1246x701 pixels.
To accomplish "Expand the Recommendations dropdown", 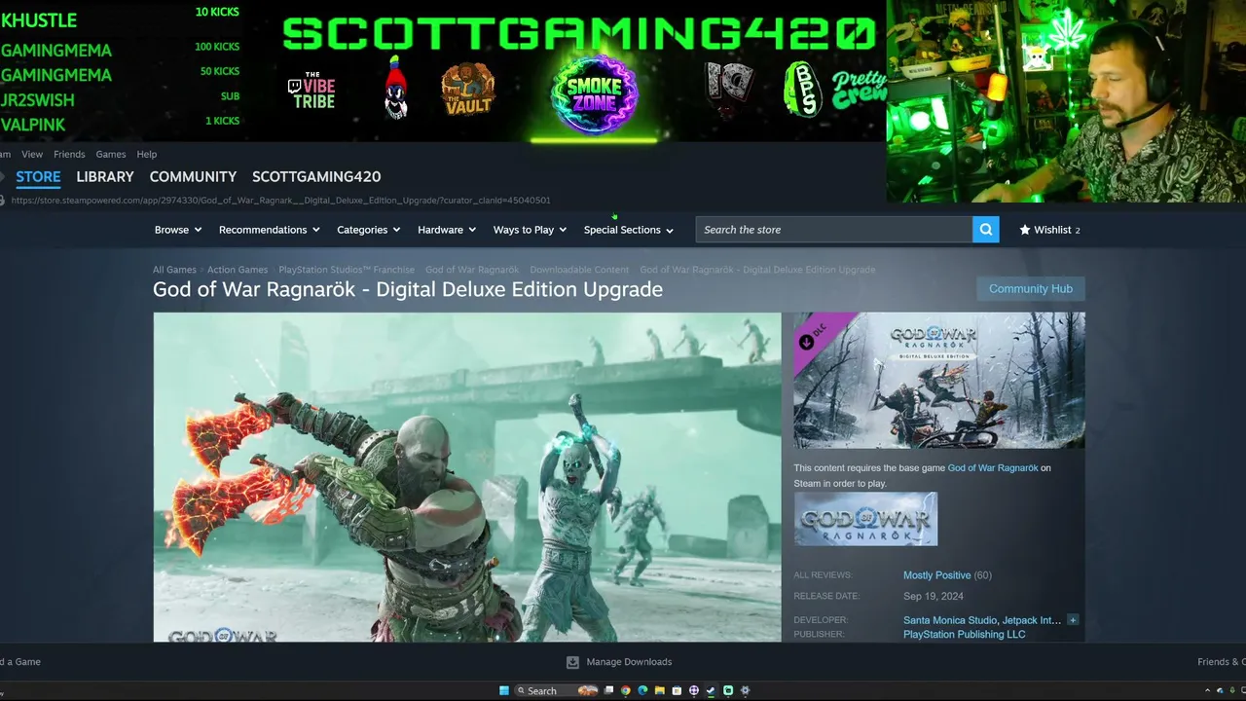I will [270, 230].
